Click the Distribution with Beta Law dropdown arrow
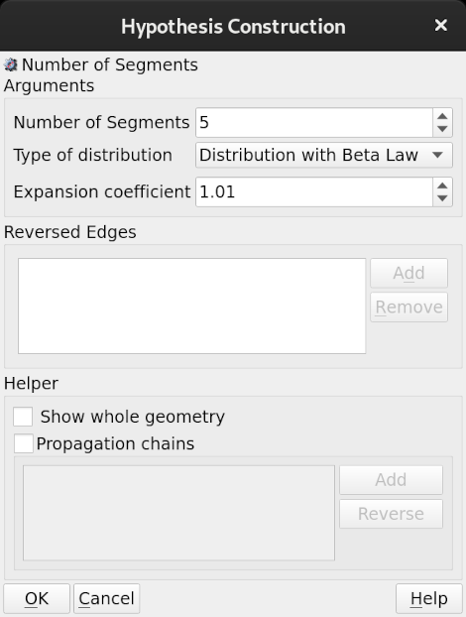This screenshot has width=466, height=617. [437, 155]
